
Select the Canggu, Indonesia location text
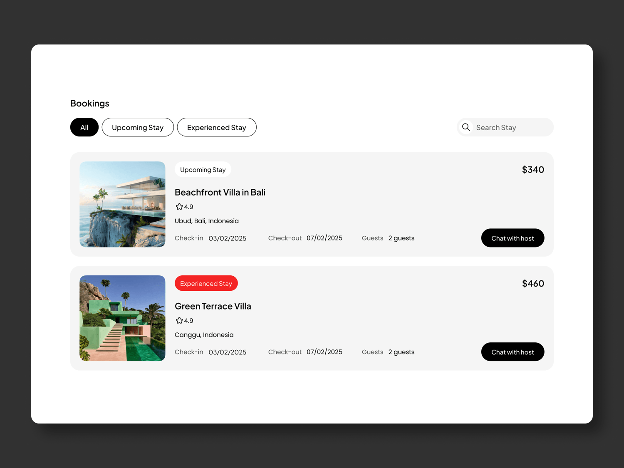(x=204, y=335)
